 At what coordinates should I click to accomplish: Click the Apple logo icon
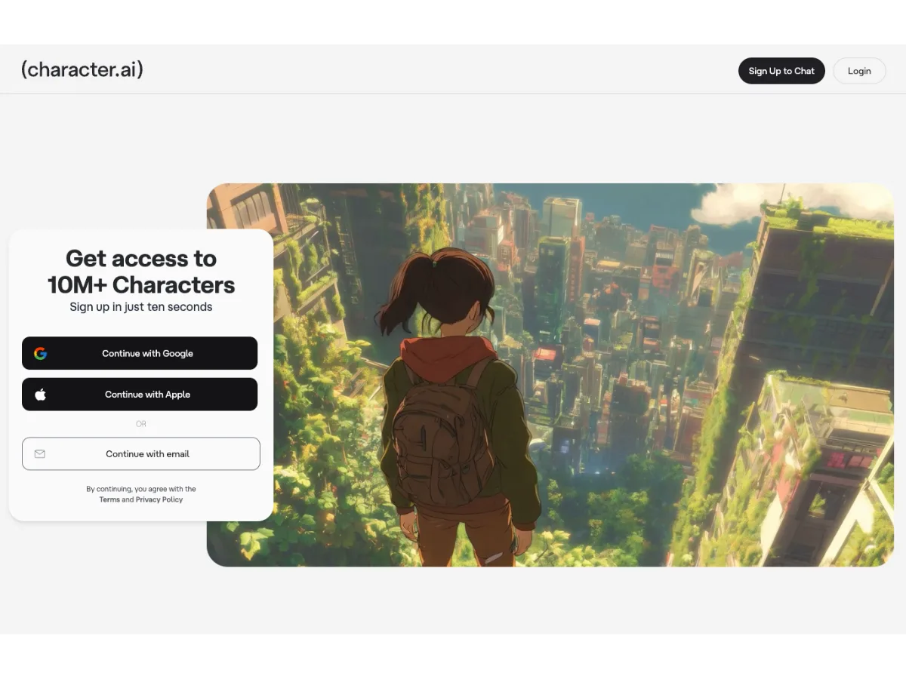click(x=41, y=395)
